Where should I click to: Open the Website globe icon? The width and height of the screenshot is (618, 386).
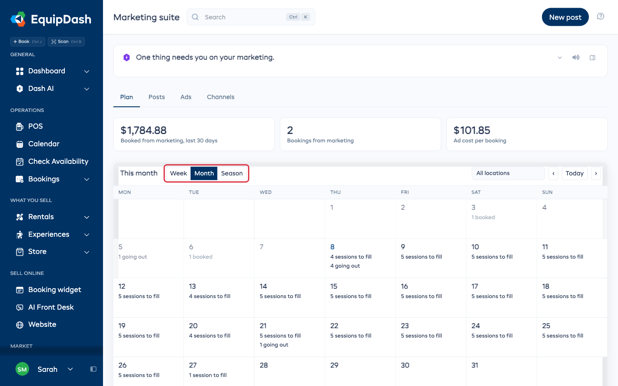click(20, 325)
